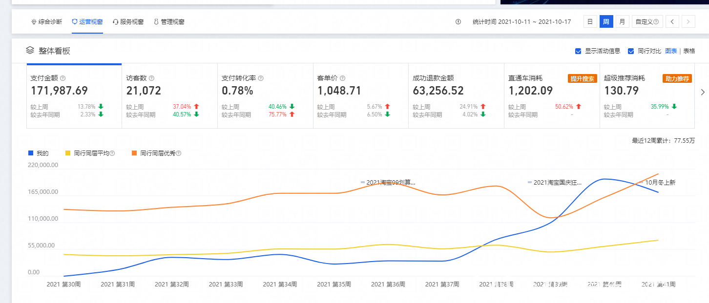Switch to 运营视窗 tab

87,22
